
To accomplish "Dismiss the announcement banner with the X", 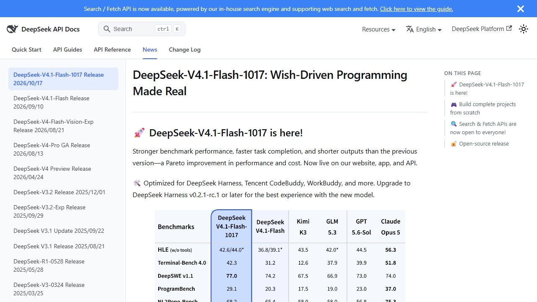I will coord(521,9).
